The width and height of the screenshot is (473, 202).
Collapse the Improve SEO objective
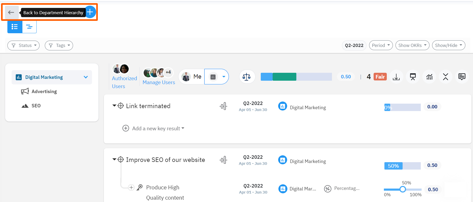click(114, 159)
